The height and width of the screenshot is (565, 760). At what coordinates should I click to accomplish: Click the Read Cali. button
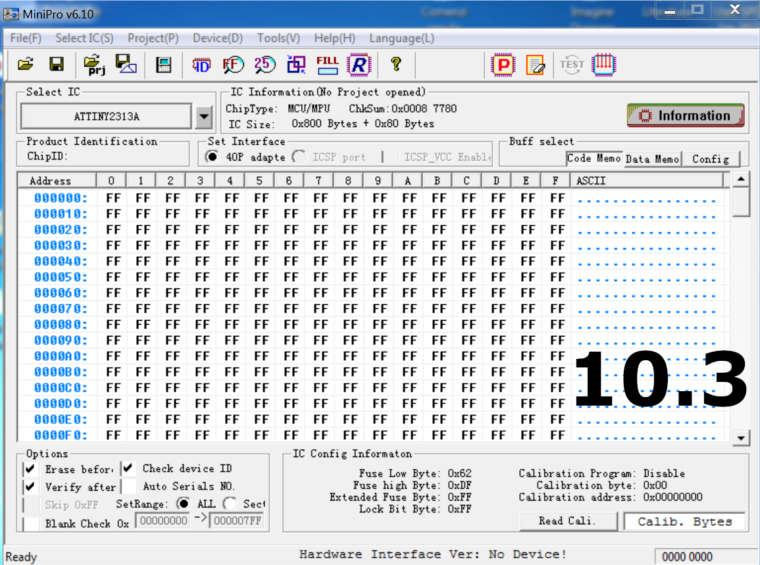point(568,522)
